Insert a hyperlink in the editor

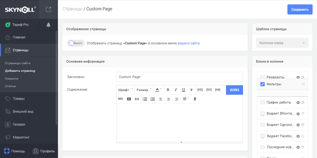click(137, 99)
